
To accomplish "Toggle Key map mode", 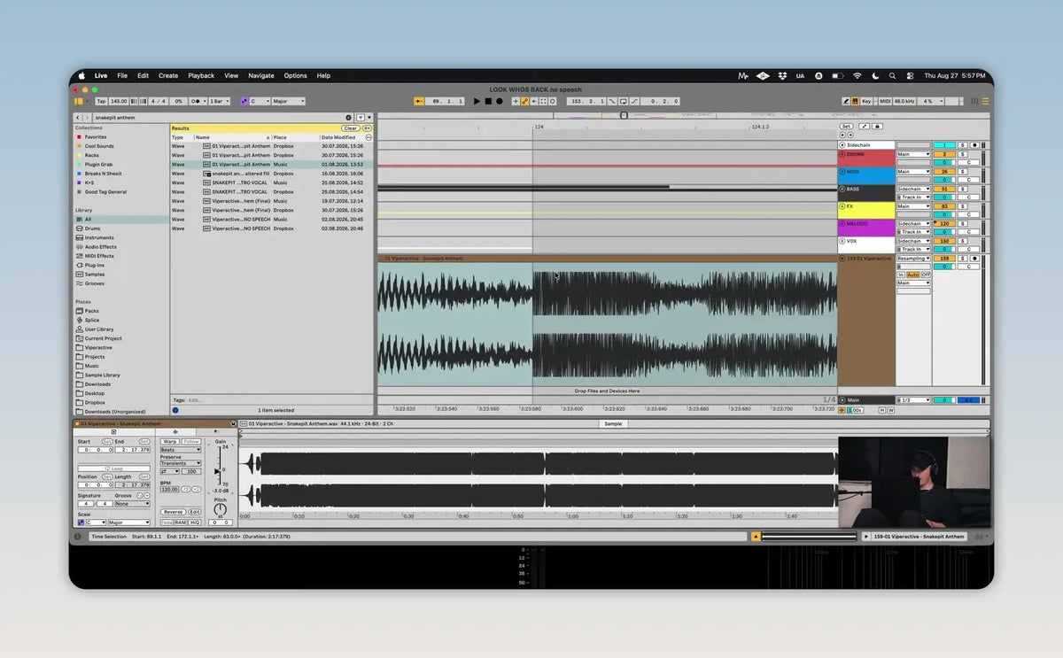I will [866, 101].
